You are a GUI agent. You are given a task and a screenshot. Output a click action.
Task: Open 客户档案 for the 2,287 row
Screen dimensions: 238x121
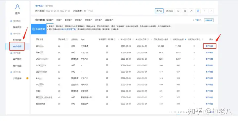(x=209, y=59)
